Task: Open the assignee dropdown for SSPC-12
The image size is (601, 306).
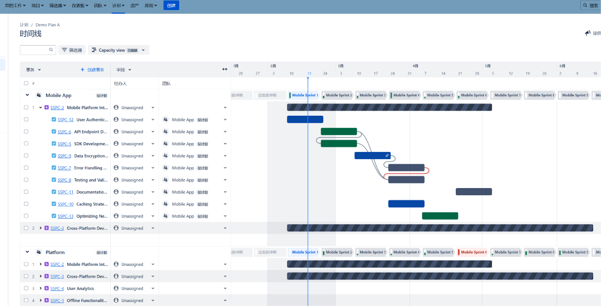Action: 152,120
